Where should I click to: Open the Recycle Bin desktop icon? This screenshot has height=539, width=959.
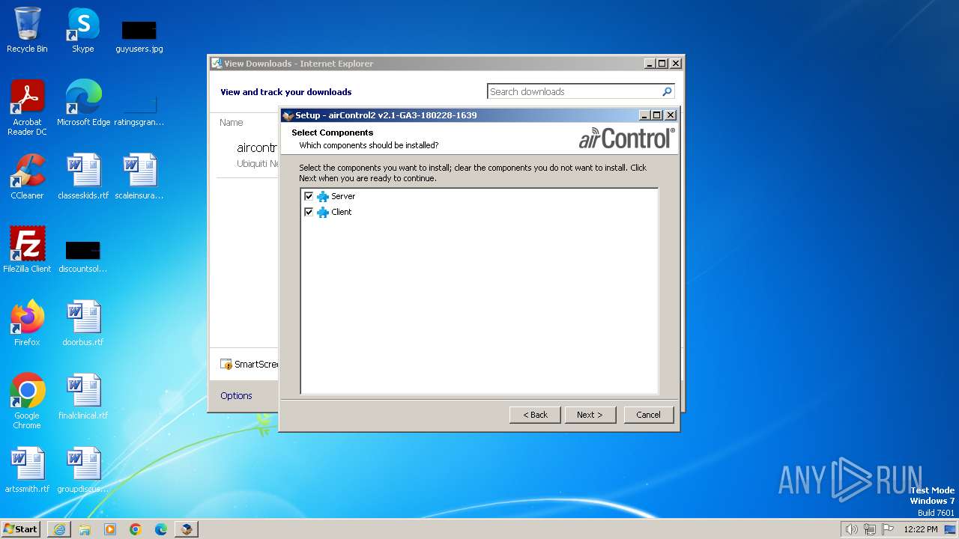tap(27, 30)
